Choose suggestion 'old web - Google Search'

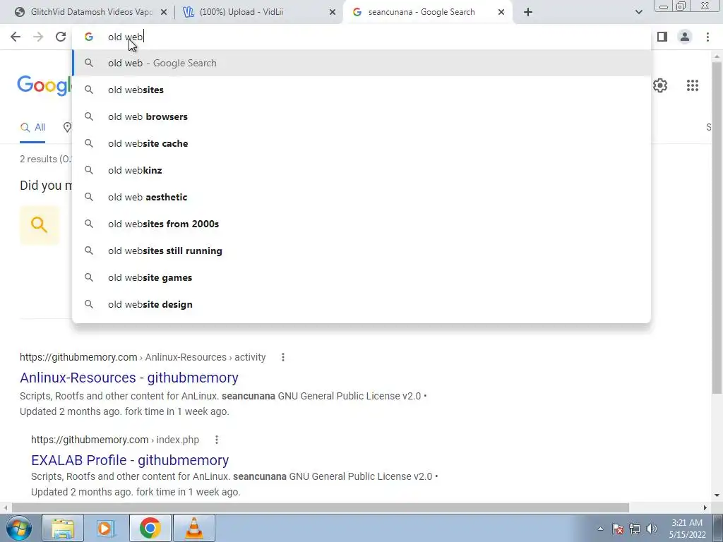pyautogui.click(x=361, y=63)
